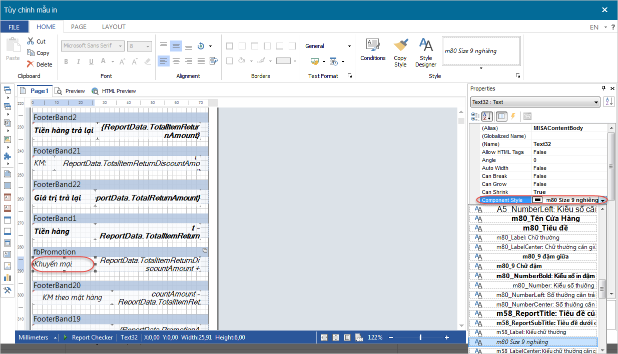Switch to the HOME ribbon tab
This screenshot has width=618, height=354.
(x=46, y=27)
